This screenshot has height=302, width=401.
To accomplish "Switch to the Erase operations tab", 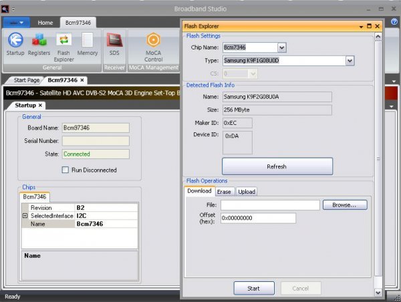I will click(224, 192).
